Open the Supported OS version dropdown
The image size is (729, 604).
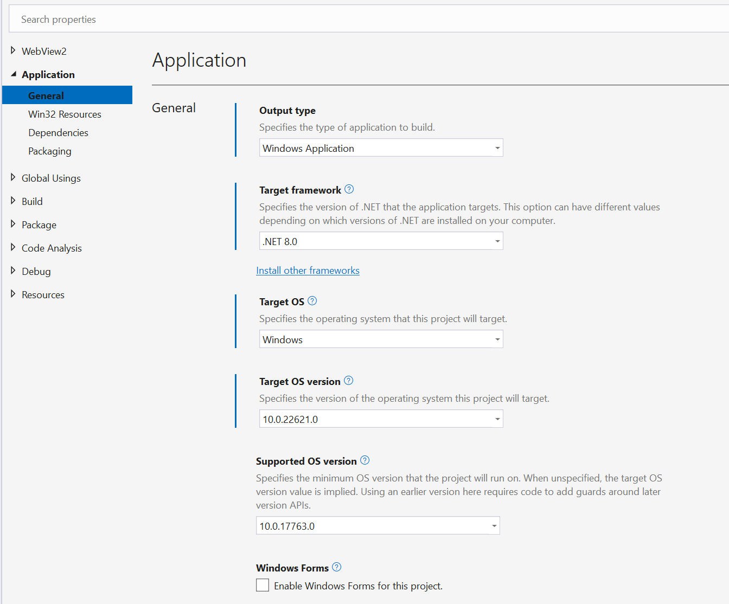point(493,525)
